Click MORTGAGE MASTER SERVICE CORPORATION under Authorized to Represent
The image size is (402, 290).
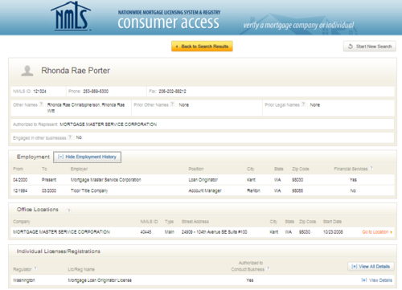point(109,125)
